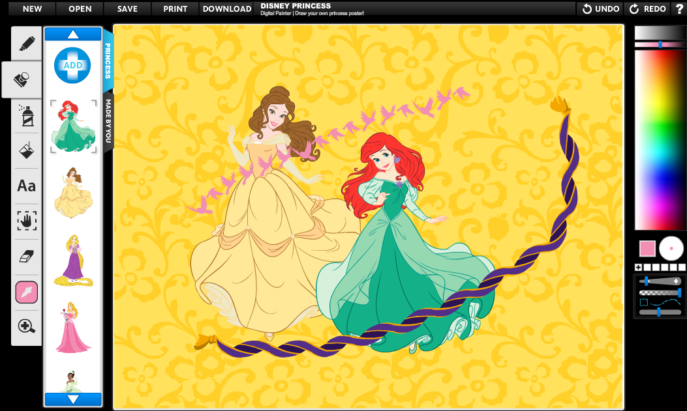Choose the eraser tool
The height and width of the screenshot is (411, 687).
tap(27, 256)
